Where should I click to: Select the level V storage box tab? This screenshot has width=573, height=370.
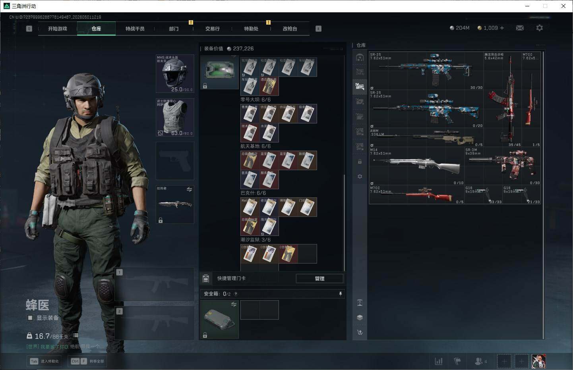click(x=360, y=72)
